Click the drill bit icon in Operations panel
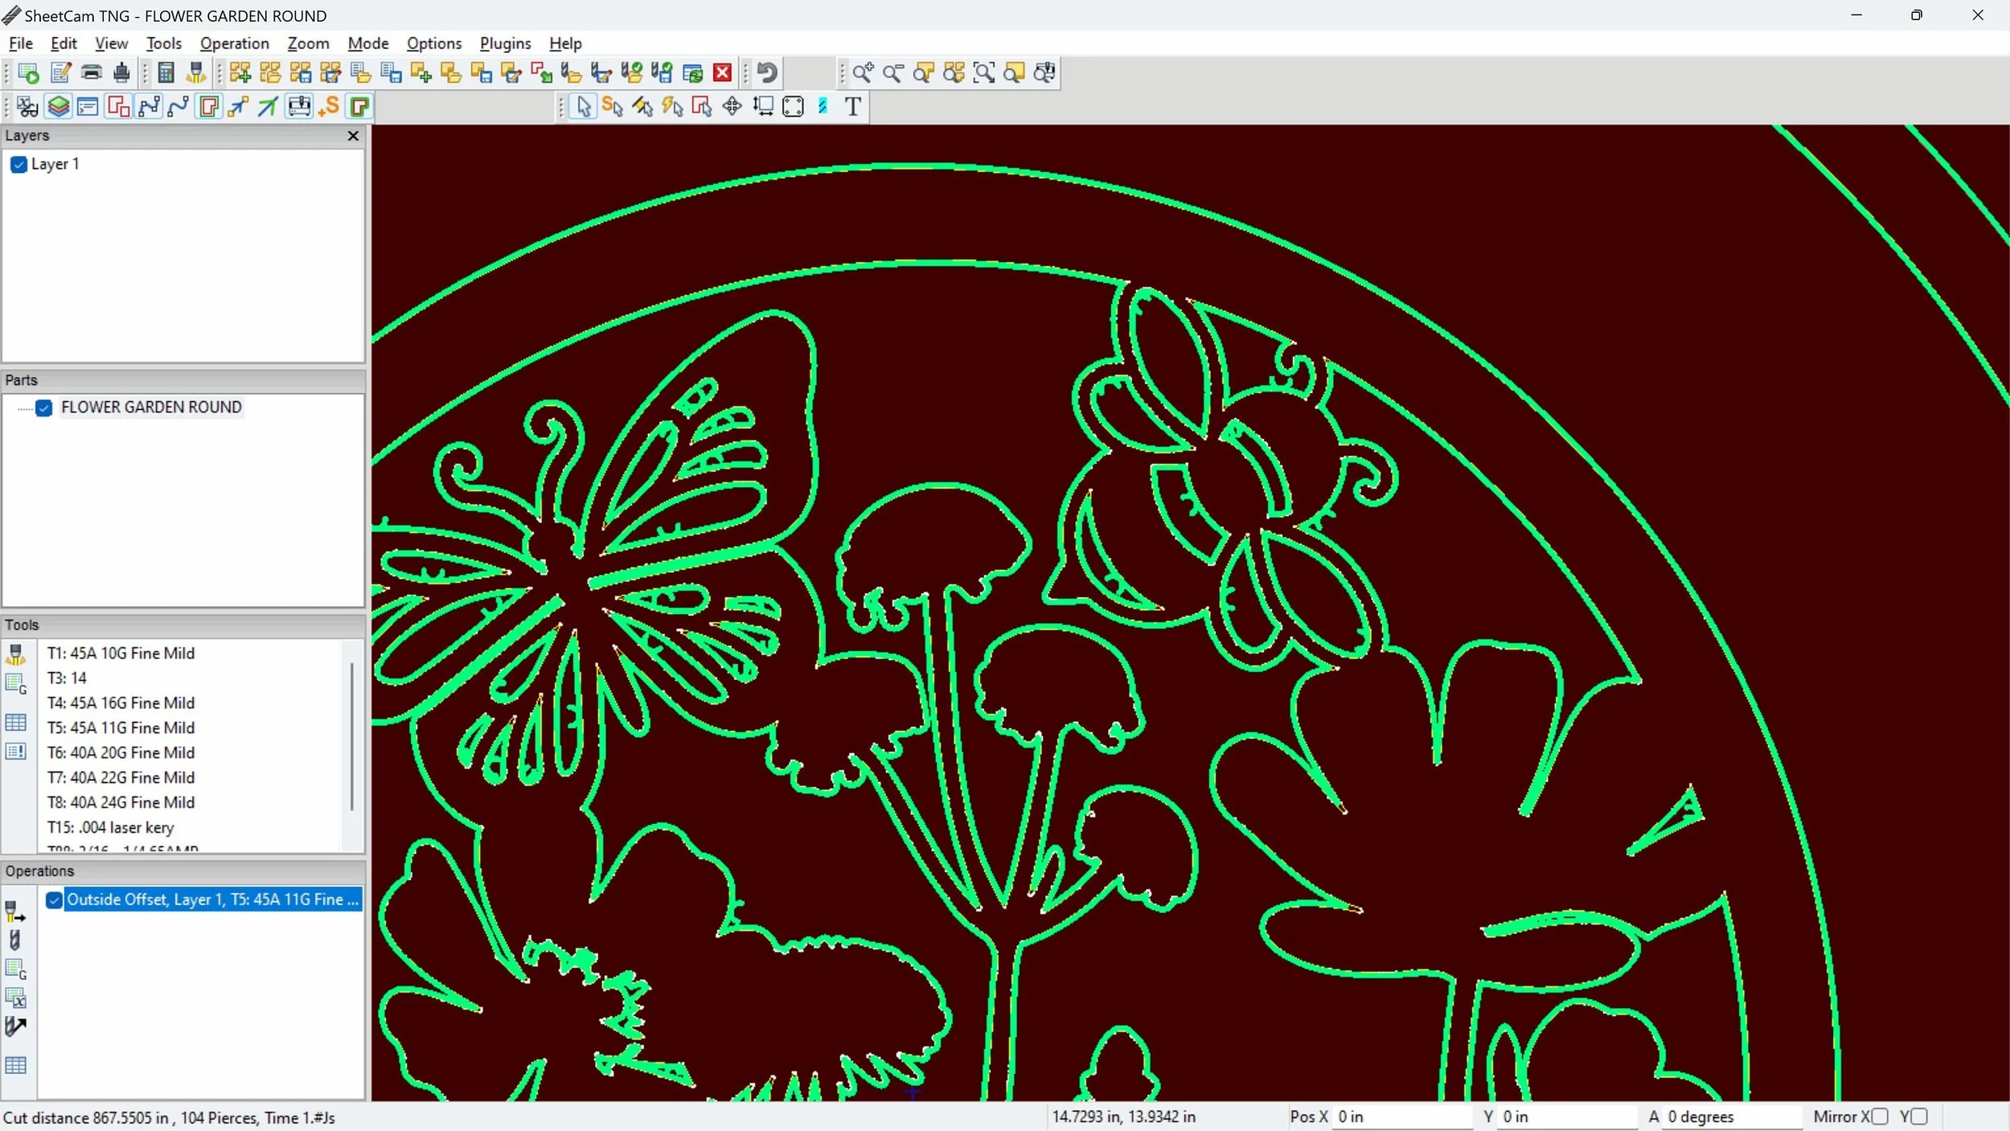The width and height of the screenshot is (2010, 1131). [x=16, y=940]
